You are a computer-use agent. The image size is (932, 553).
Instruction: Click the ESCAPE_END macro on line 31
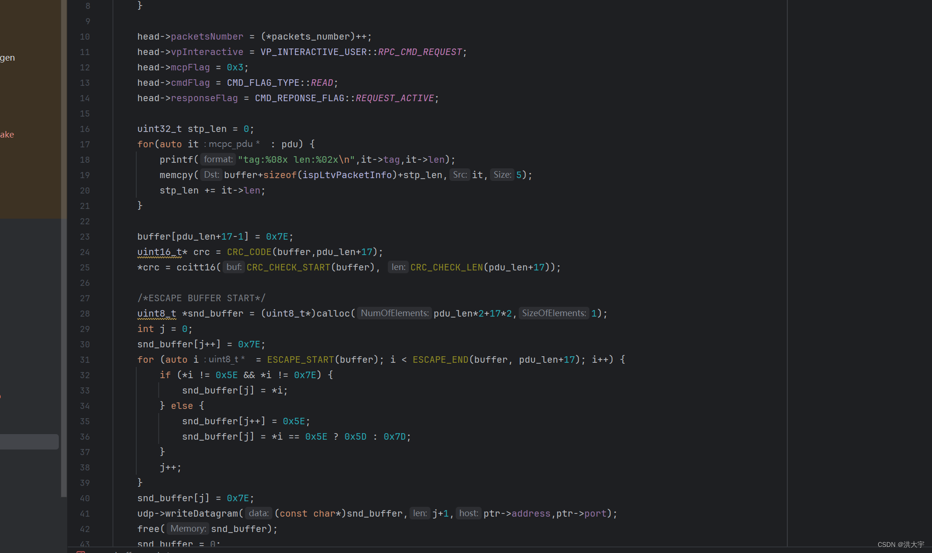[x=441, y=360]
